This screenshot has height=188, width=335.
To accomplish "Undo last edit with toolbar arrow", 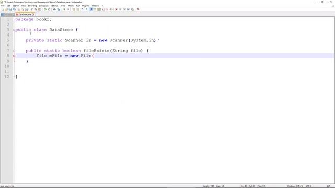I will [x=45, y=9].
